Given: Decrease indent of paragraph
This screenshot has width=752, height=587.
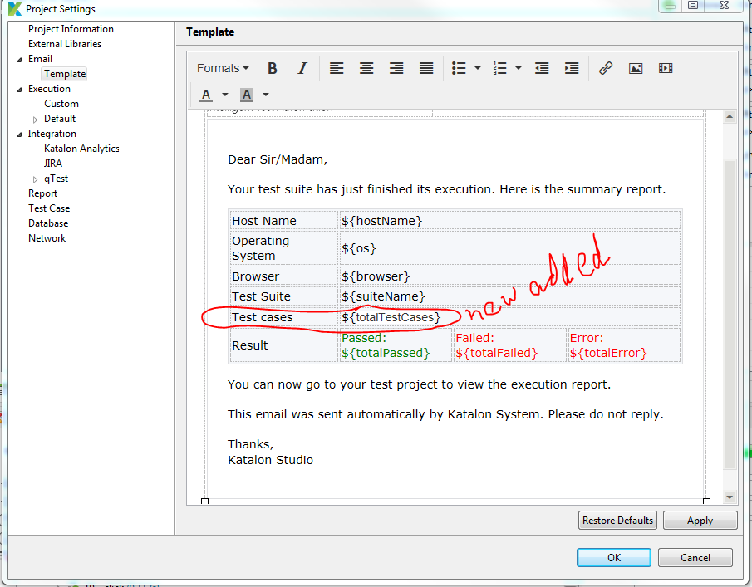Looking at the screenshot, I should (542, 69).
